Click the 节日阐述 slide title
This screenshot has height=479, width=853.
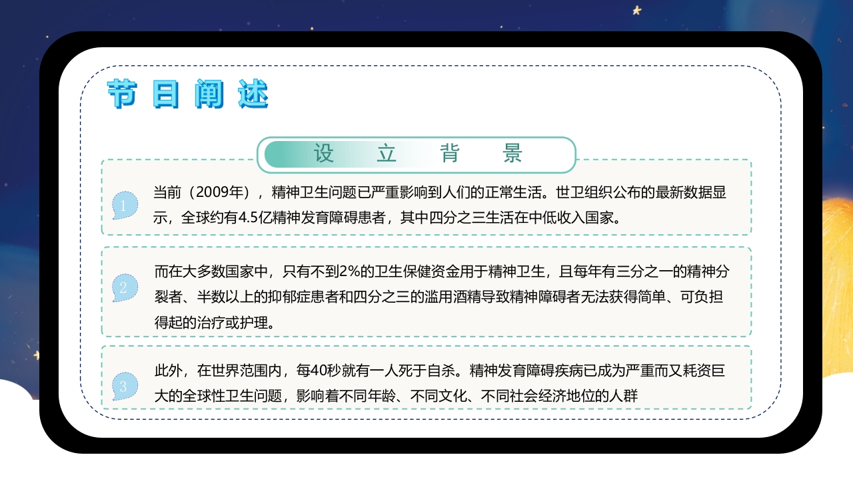pyautogui.click(x=187, y=94)
